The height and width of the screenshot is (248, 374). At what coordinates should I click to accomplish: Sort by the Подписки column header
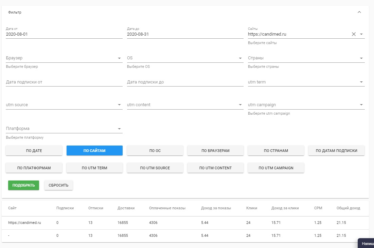point(65,208)
